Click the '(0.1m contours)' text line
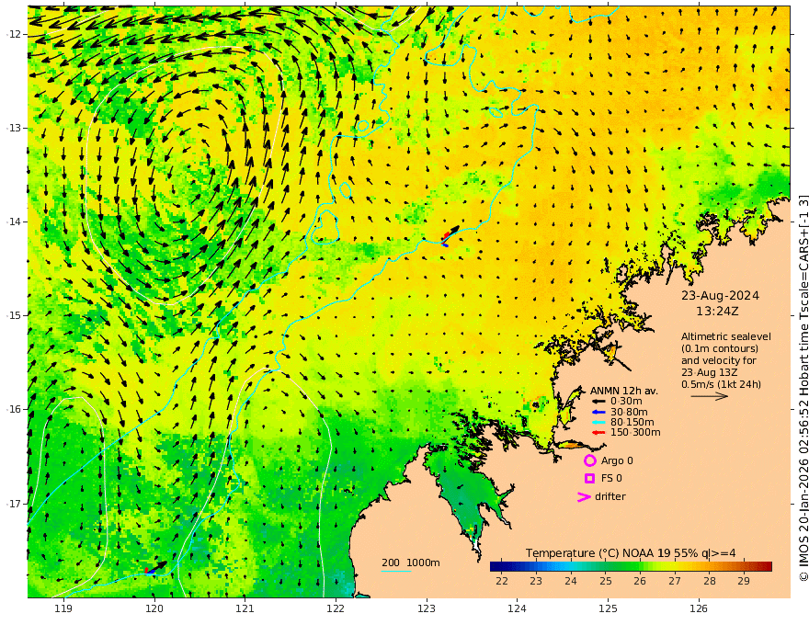This screenshot has width=809, height=625. click(720, 348)
